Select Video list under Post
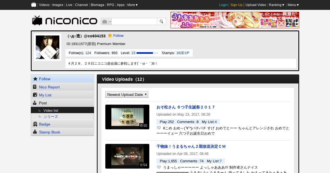Viewport: 330px width, 173px height. [x=62, y=110]
